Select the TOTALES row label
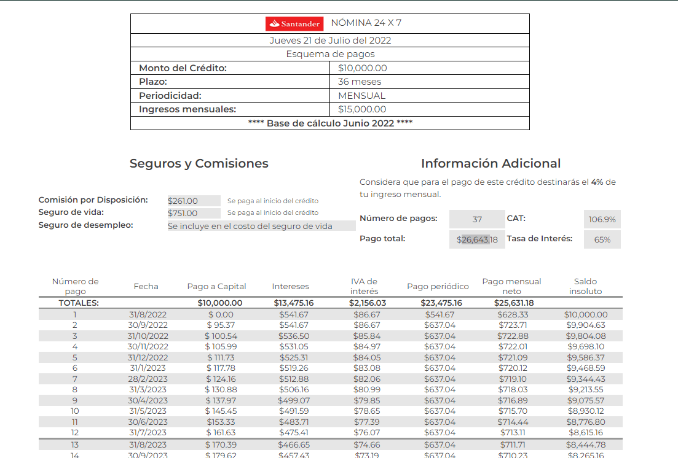This screenshot has height=458, width=678. click(x=79, y=303)
